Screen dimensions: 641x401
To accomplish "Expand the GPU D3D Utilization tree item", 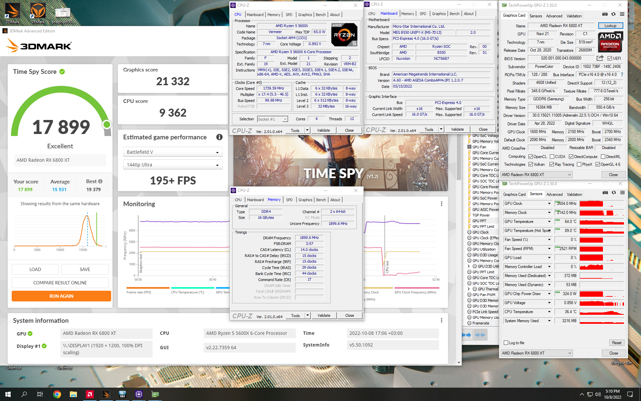I will coord(469,266).
